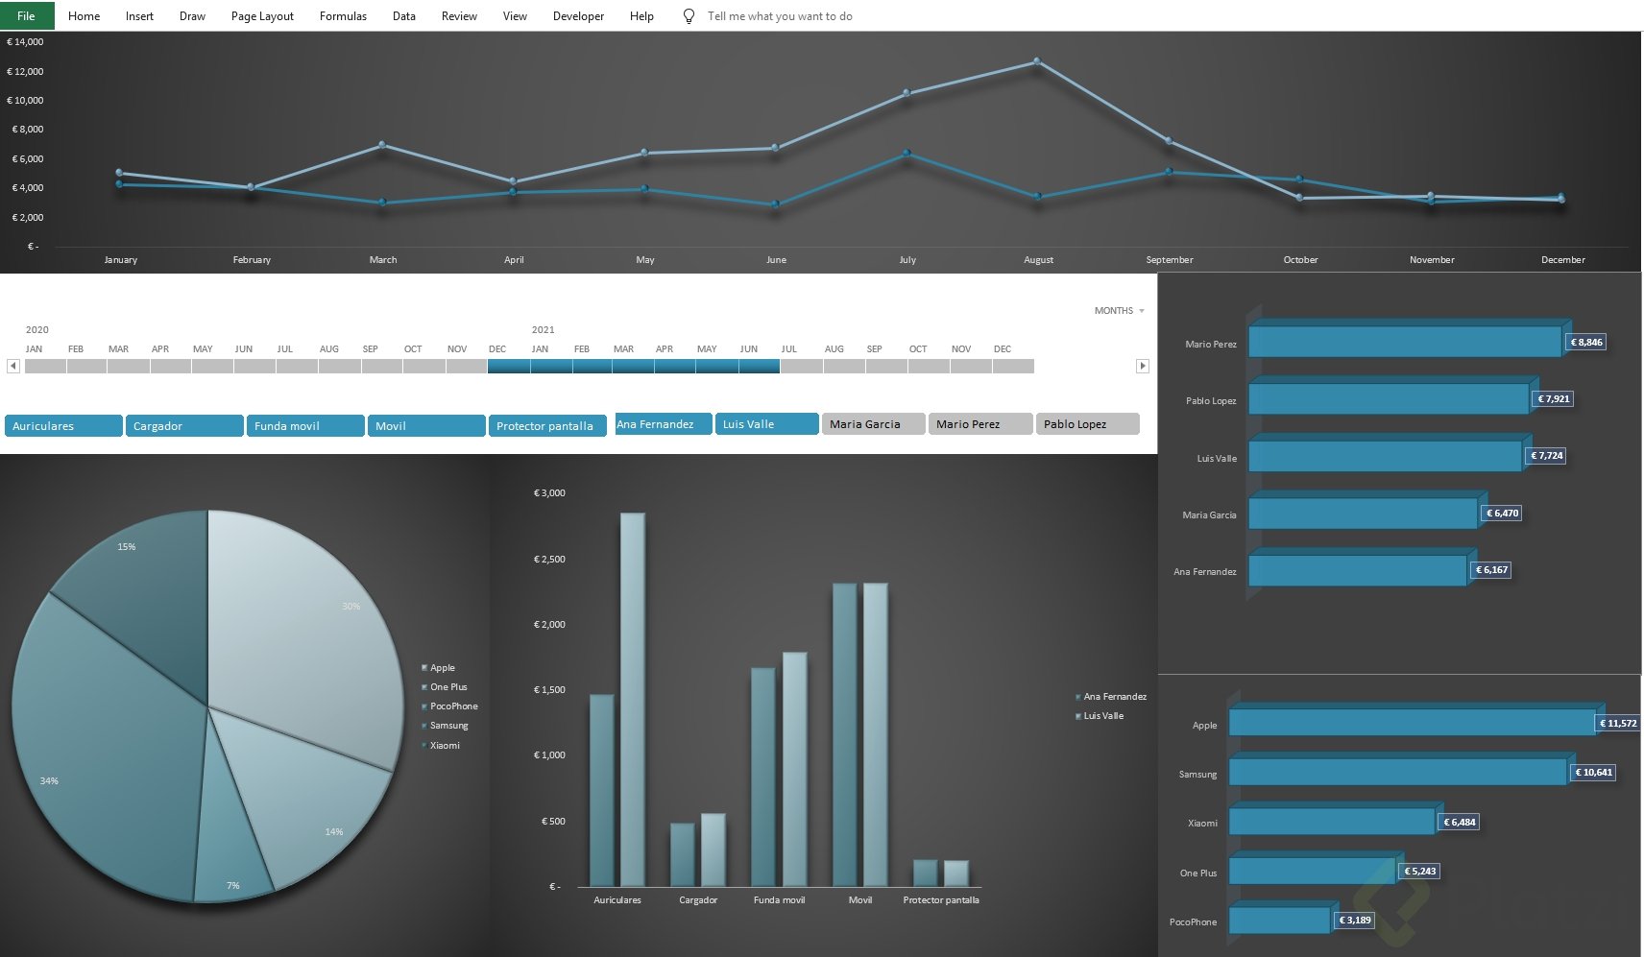Click Luis Valle column chart legend
This screenshot has width=1644, height=957.
click(x=1100, y=715)
